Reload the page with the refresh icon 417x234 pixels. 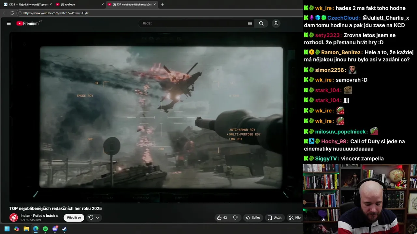(12, 13)
